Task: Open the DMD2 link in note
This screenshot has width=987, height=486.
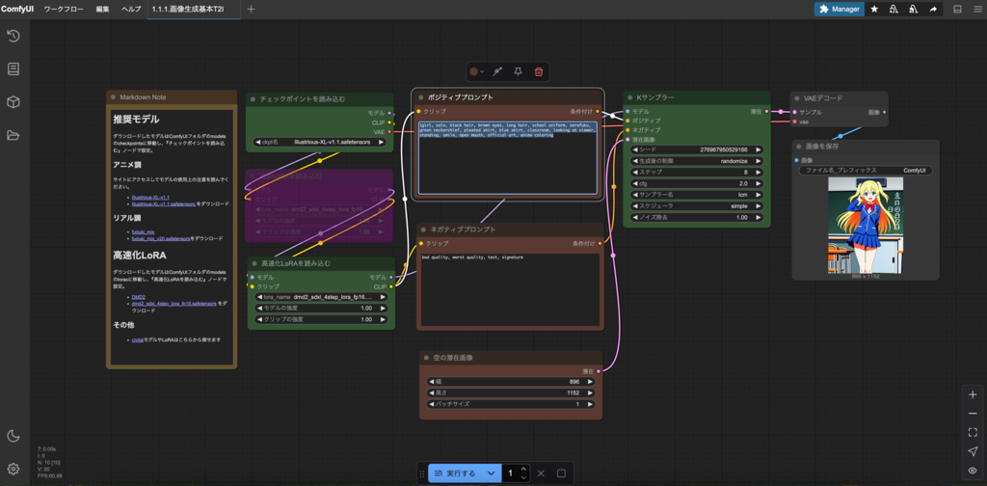Action: (x=139, y=296)
